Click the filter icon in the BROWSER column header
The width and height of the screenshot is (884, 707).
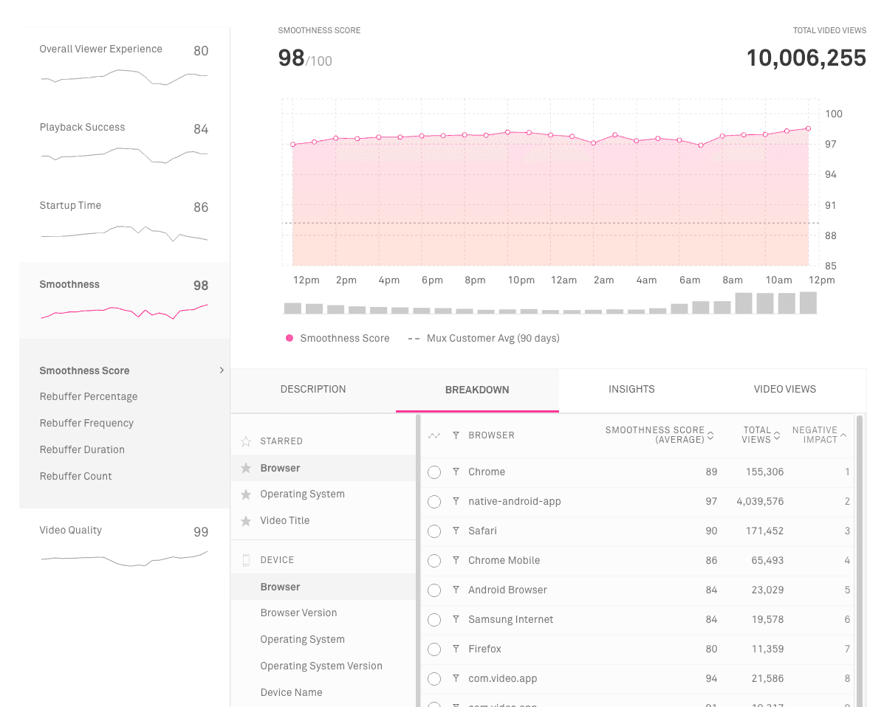click(458, 435)
